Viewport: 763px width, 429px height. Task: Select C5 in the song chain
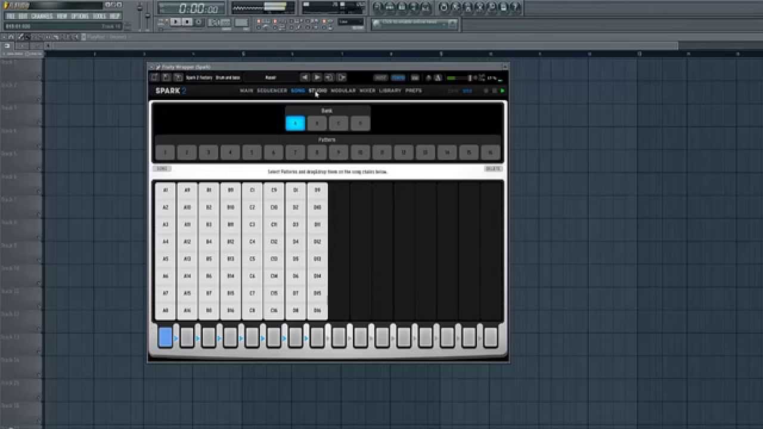pyautogui.click(x=252, y=259)
